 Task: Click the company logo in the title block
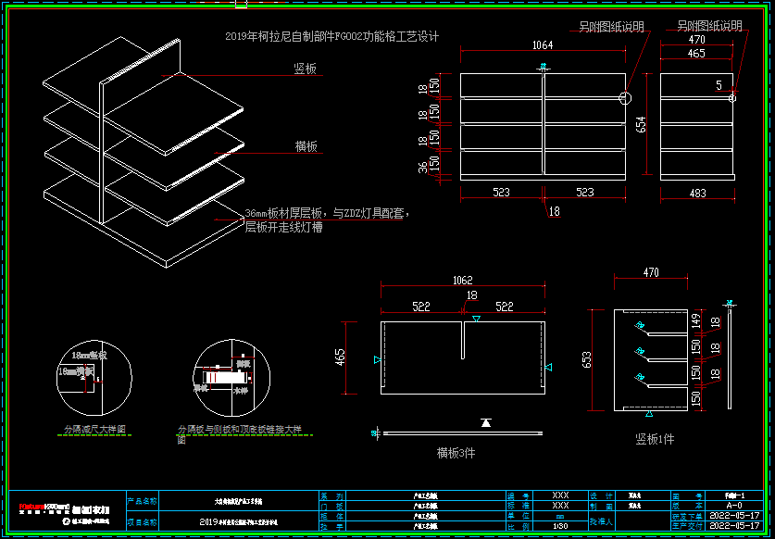(x=65, y=509)
